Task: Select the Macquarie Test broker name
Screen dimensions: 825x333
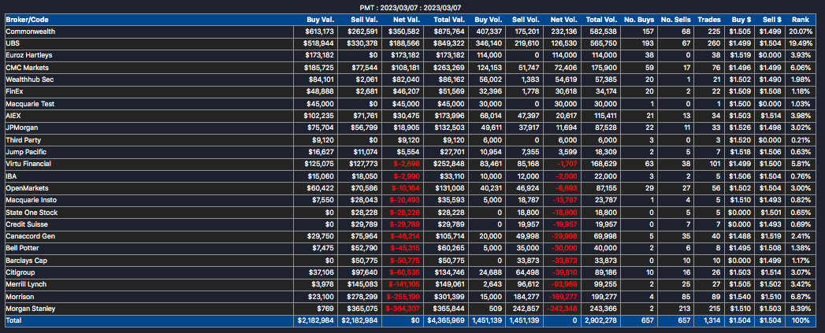Action: 30,104
